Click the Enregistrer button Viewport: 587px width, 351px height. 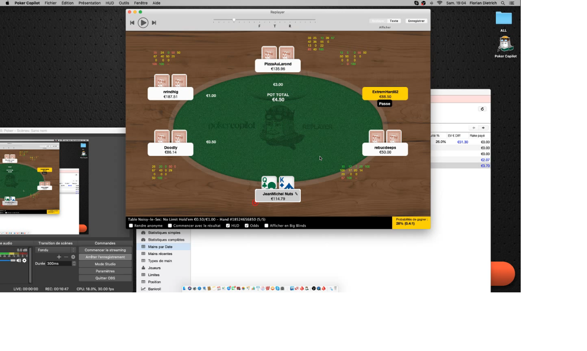(416, 21)
